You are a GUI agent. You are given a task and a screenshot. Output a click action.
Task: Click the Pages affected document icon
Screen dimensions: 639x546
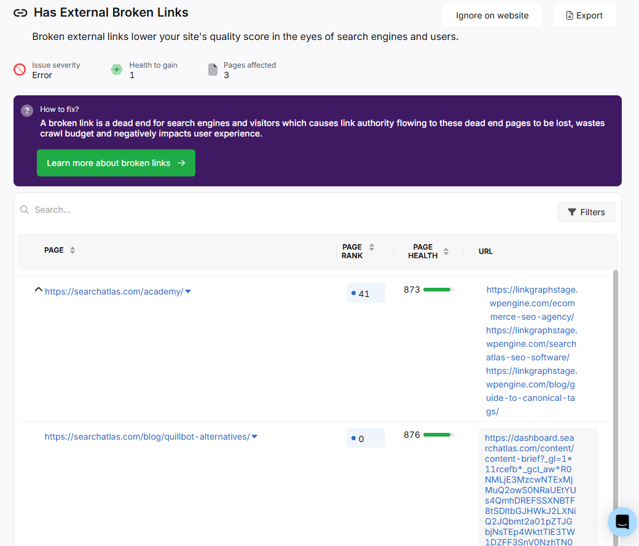point(213,69)
